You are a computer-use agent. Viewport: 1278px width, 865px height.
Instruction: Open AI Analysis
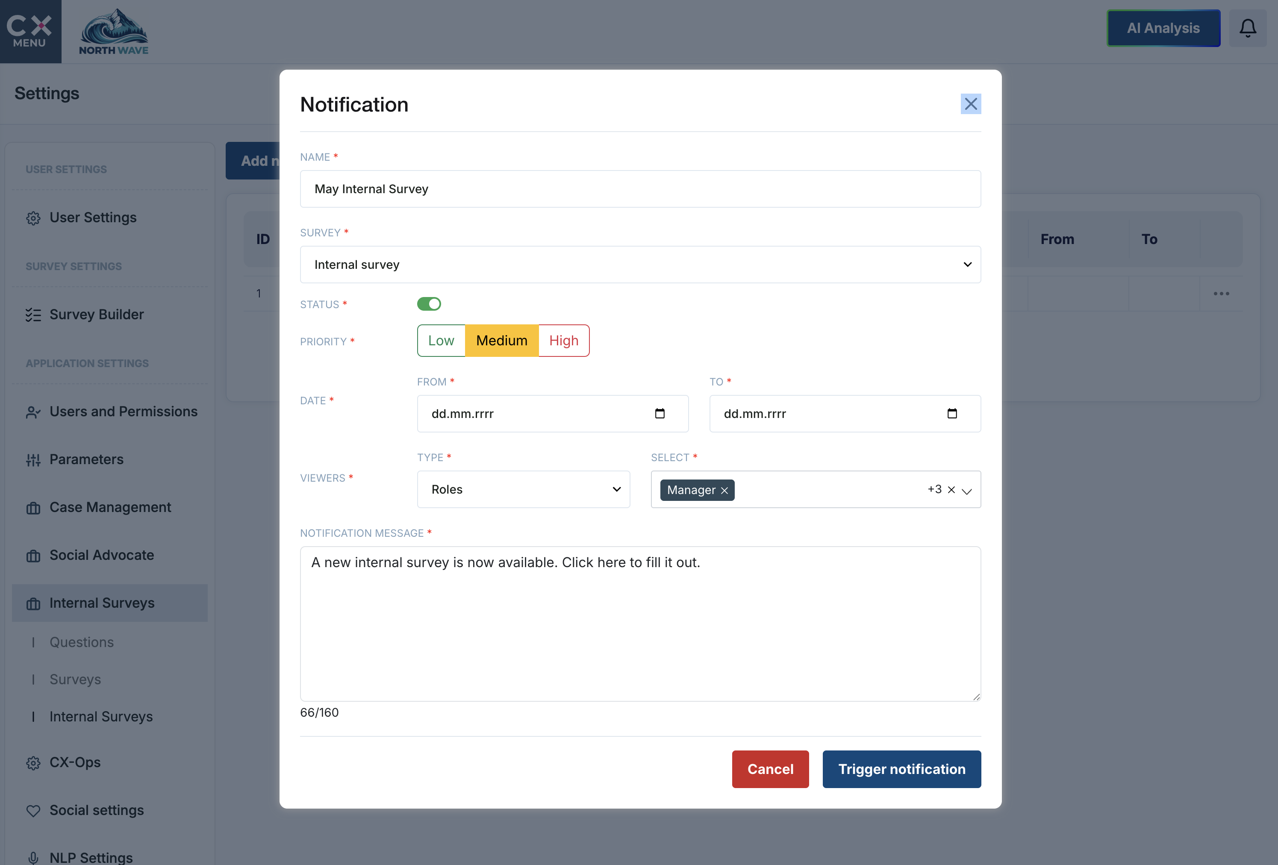tap(1163, 28)
